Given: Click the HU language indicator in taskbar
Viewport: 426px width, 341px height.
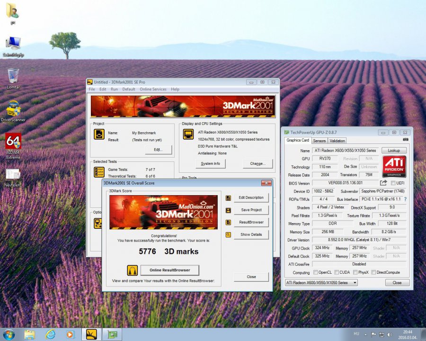Looking at the screenshot, I should pos(356,334).
